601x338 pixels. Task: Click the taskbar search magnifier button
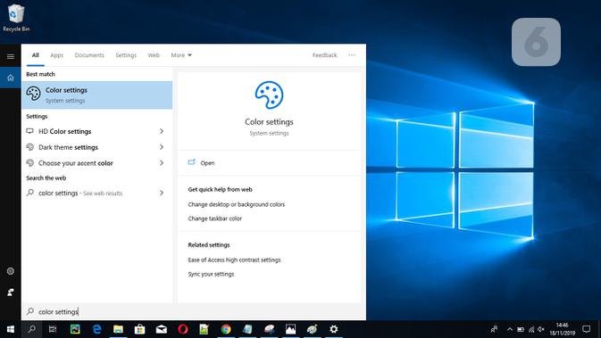click(x=32, y=329)
